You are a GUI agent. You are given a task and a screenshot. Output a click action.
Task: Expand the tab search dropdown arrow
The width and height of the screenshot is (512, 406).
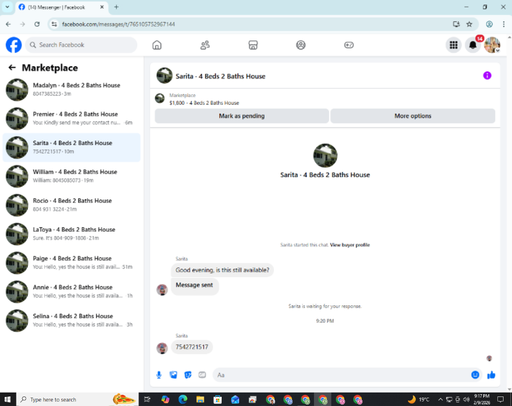pos(7,7)
